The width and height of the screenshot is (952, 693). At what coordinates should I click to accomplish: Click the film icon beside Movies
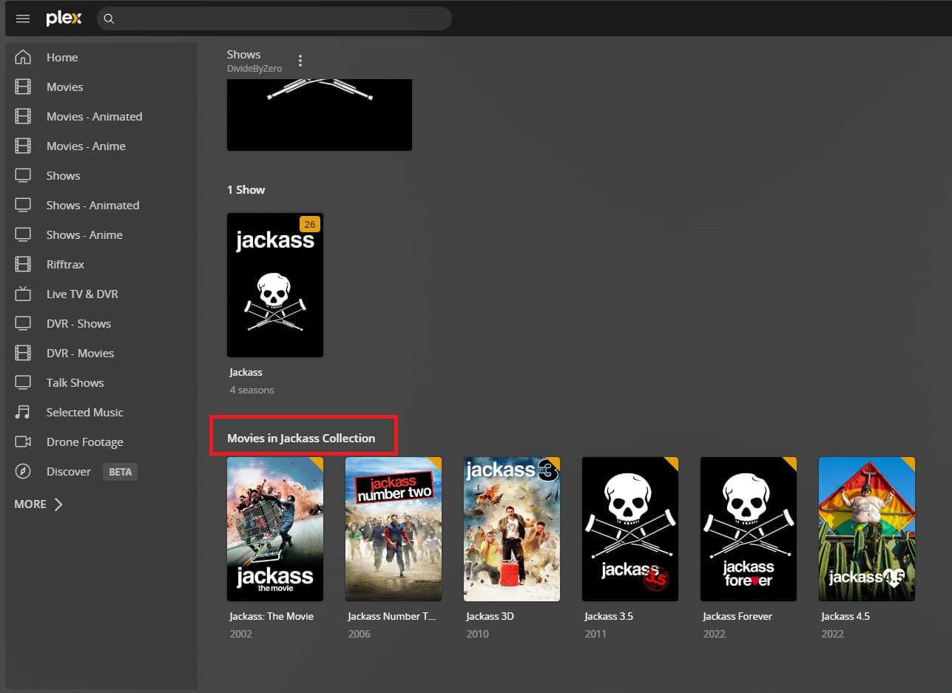coord(23,87)
